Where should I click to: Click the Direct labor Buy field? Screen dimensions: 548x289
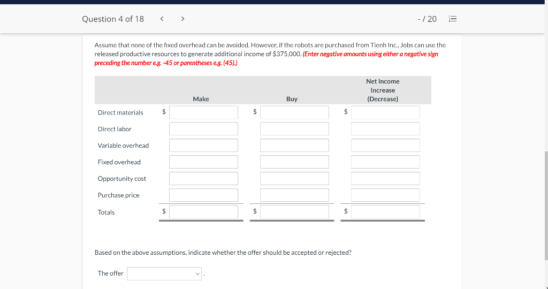294,129
